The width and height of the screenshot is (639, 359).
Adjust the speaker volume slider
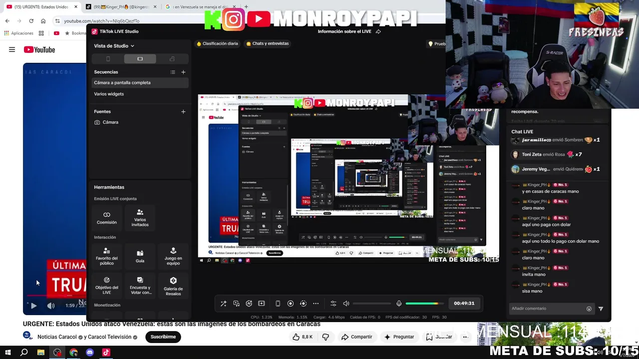372,303
